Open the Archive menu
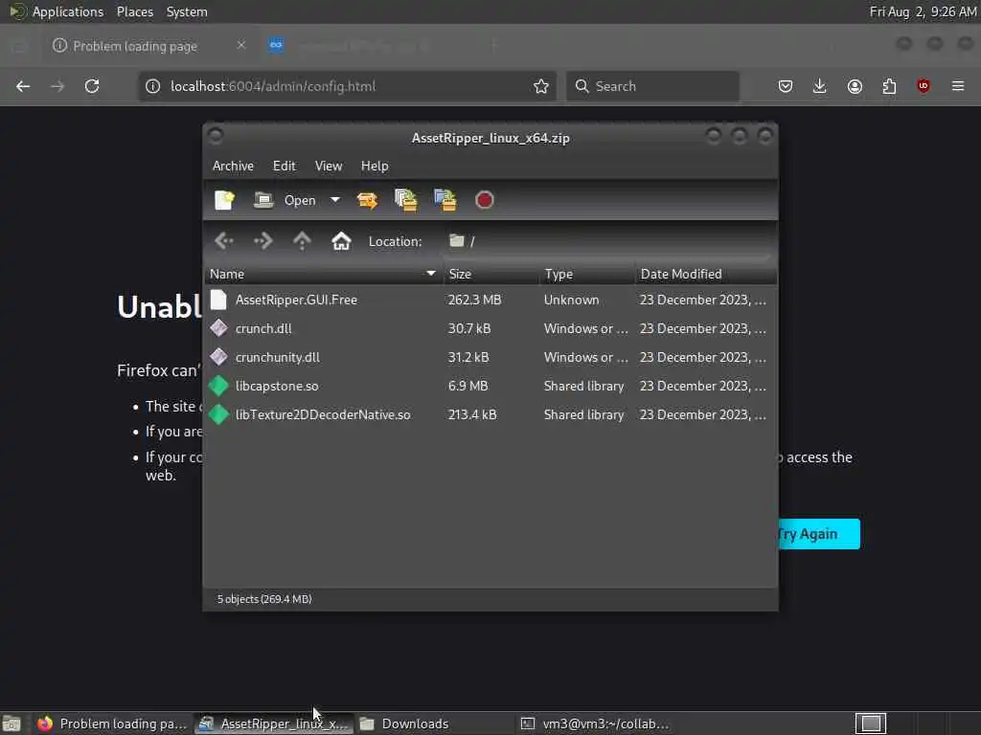 click(233, 167)
